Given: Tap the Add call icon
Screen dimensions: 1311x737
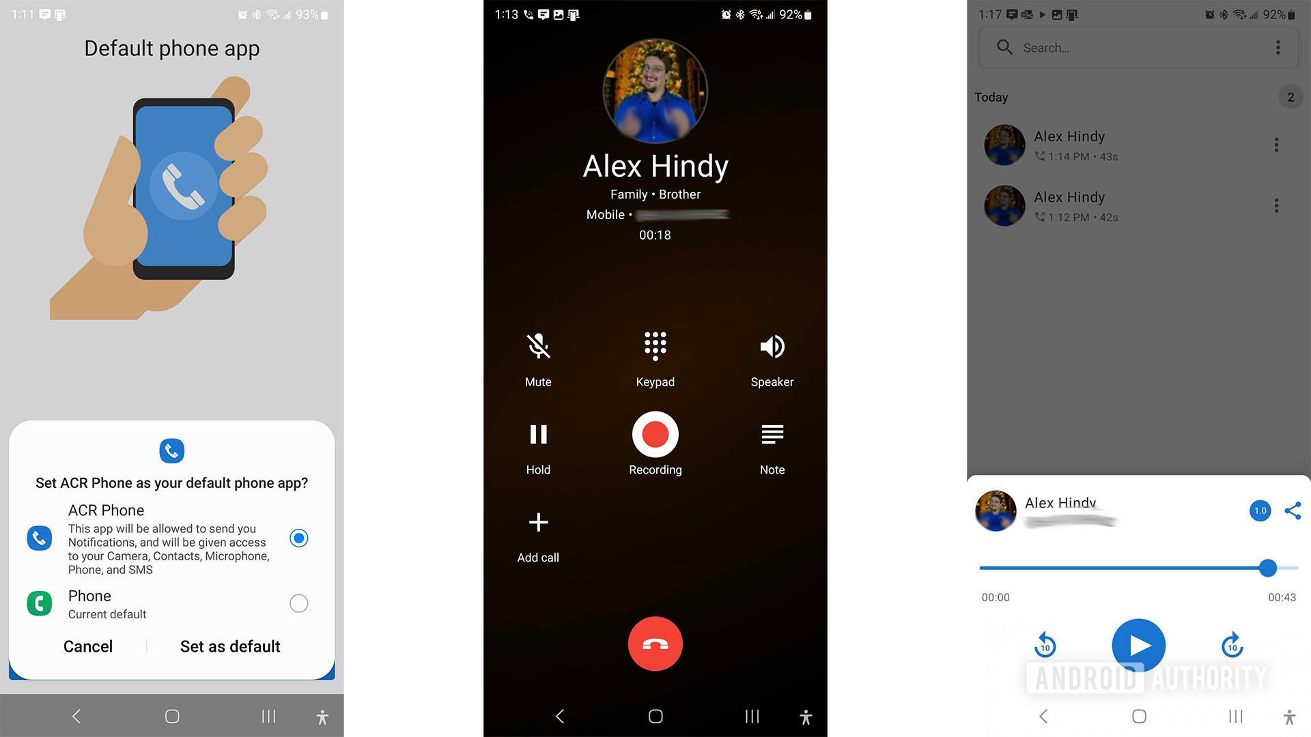Looking at the screenshot, I should (x=537, y=523).
